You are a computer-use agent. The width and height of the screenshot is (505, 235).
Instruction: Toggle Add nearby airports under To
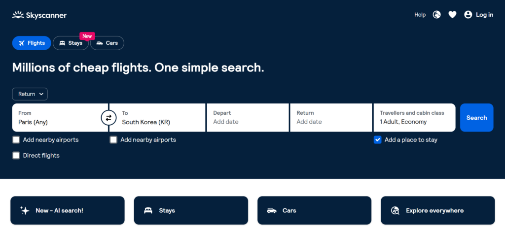pos(113,140)
